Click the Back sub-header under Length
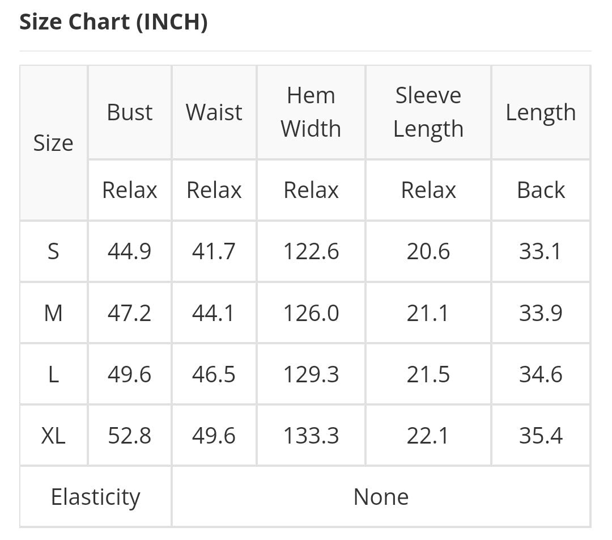This screenshot has width=612, height=540. [x=541, y=190]
